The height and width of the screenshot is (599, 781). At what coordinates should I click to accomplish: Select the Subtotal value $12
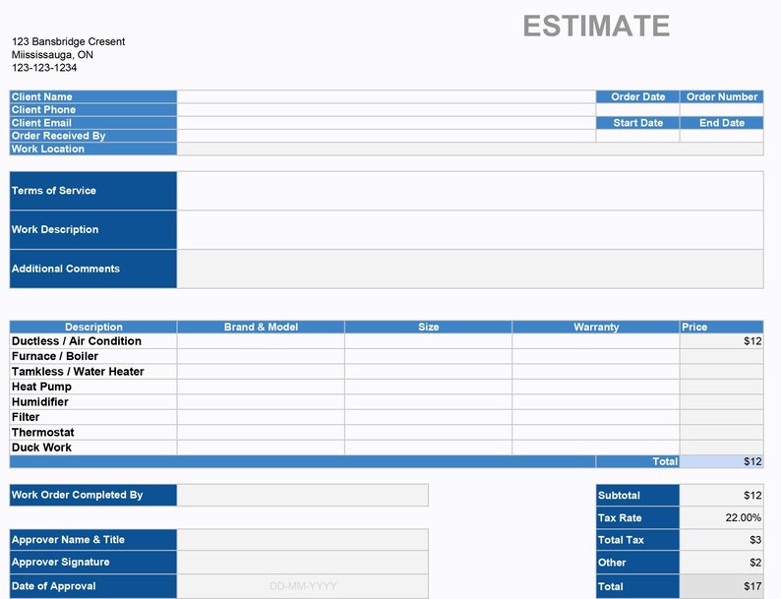722,496
